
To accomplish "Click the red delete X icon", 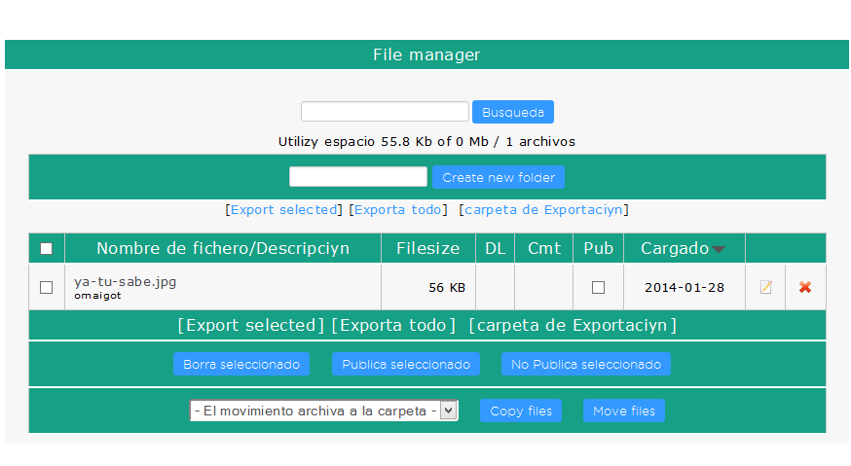I will [805, 287].
